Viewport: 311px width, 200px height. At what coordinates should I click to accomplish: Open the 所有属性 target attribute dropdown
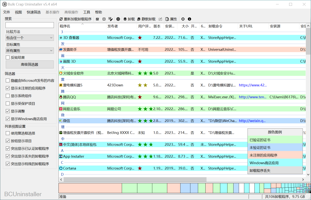pos(29,50)
